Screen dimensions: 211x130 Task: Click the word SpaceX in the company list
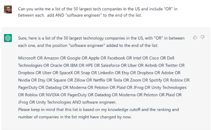point(66,73)
